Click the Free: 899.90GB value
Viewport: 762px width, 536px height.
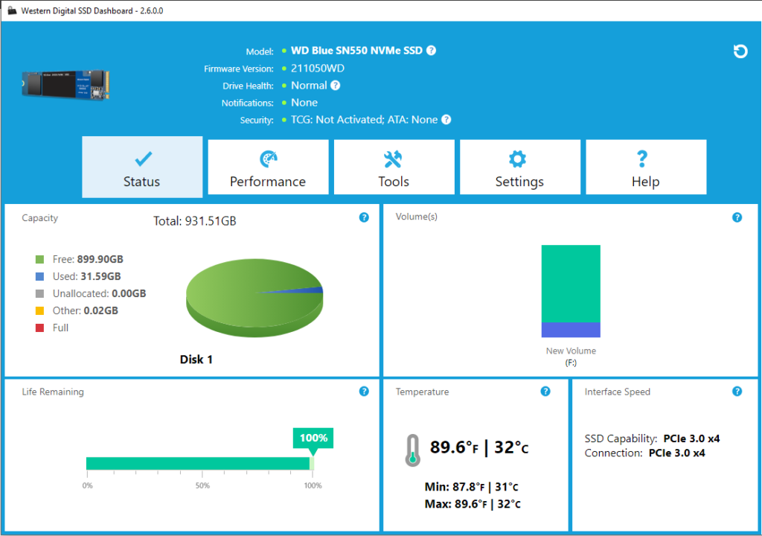pyautogui.click(x=88, y=259)
